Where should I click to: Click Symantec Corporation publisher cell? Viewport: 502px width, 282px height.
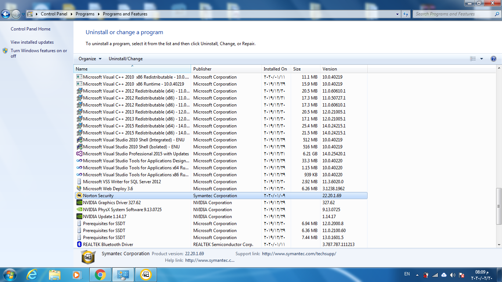click(215, 196)
